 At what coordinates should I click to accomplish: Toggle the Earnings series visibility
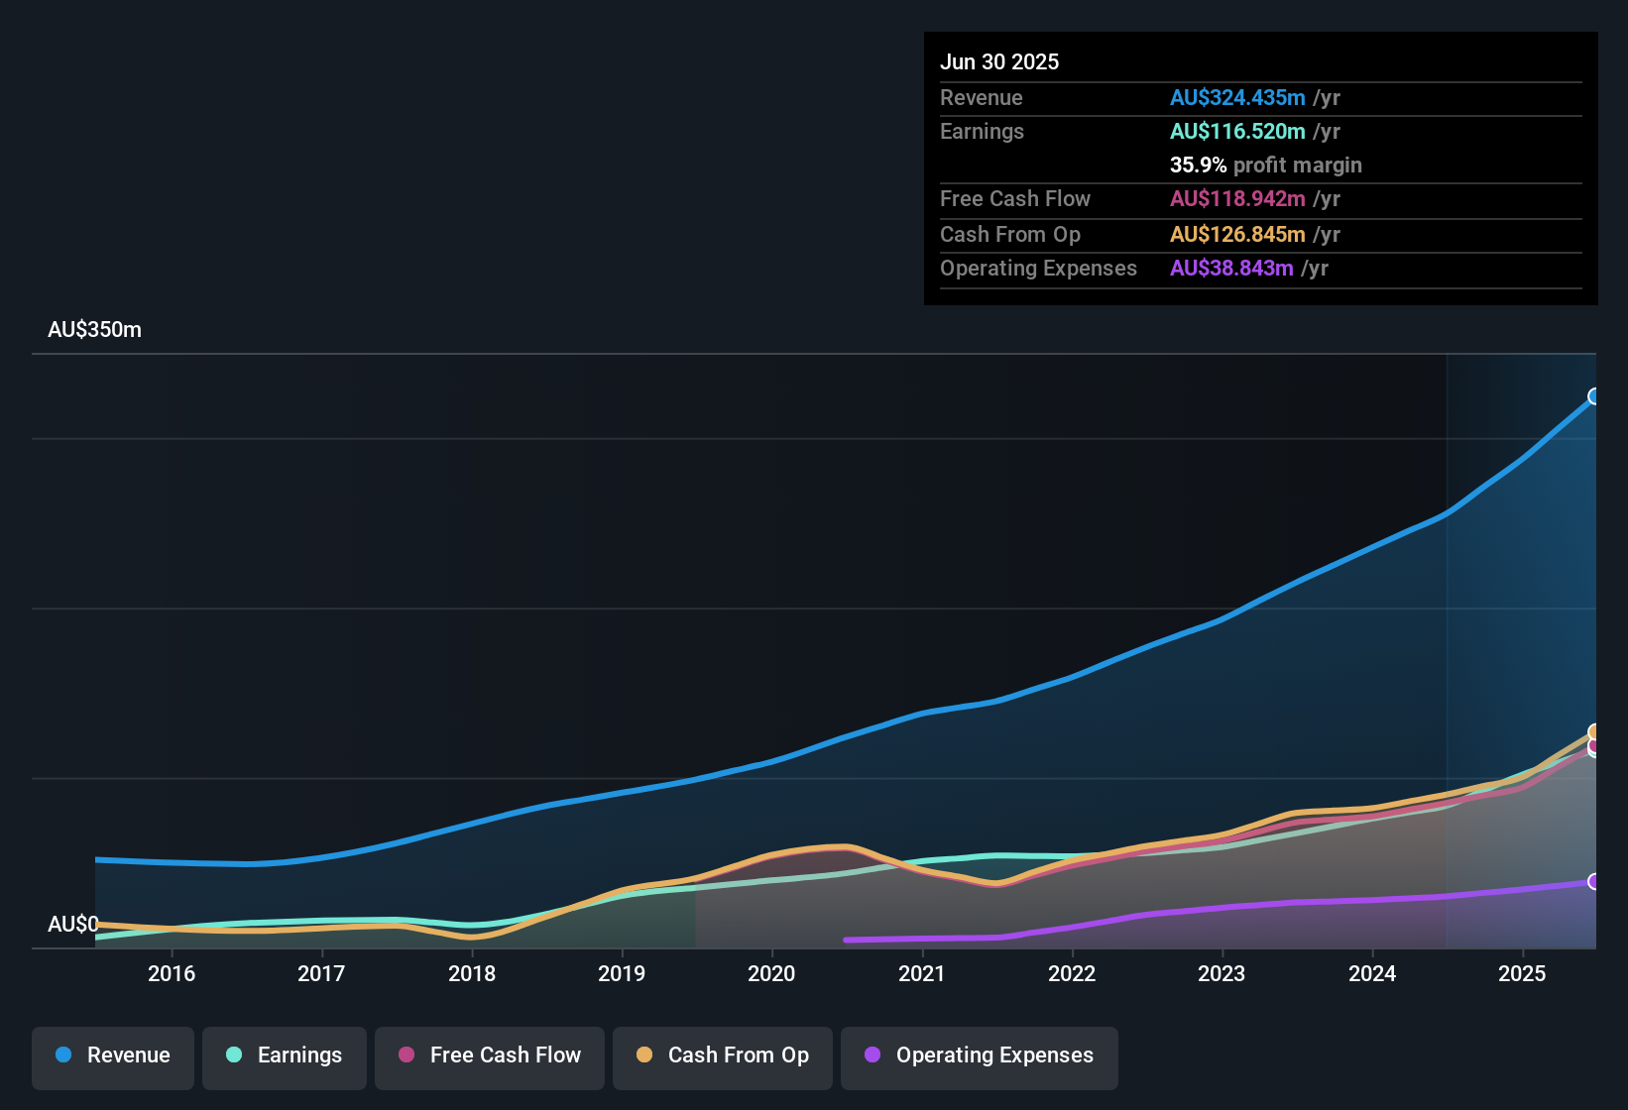(x=285, y=1055)
